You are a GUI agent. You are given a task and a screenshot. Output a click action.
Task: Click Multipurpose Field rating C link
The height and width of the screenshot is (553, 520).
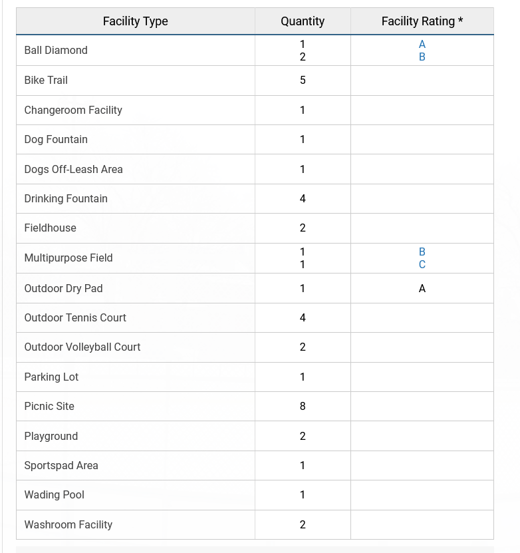[x=422, y=265]
